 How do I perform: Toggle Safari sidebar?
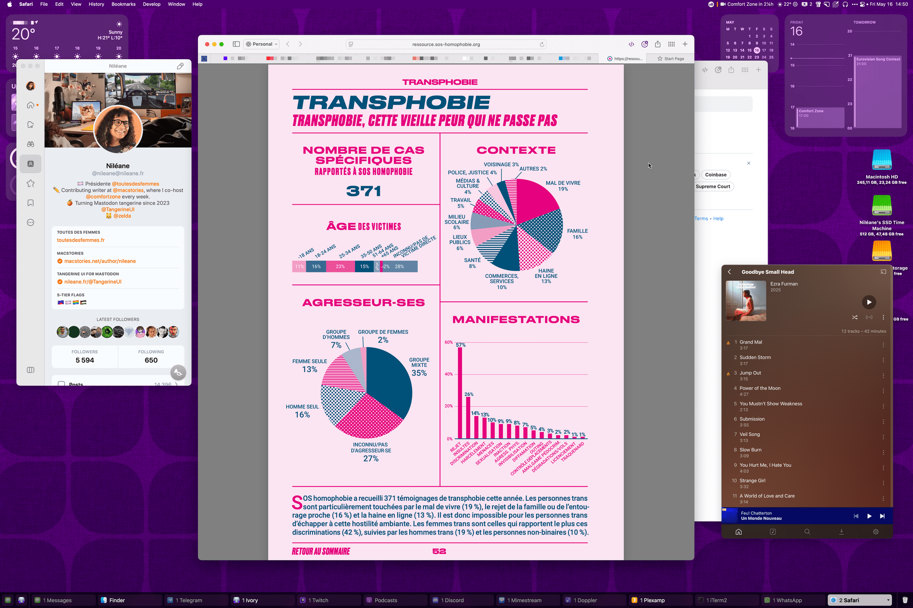point(236,44)
